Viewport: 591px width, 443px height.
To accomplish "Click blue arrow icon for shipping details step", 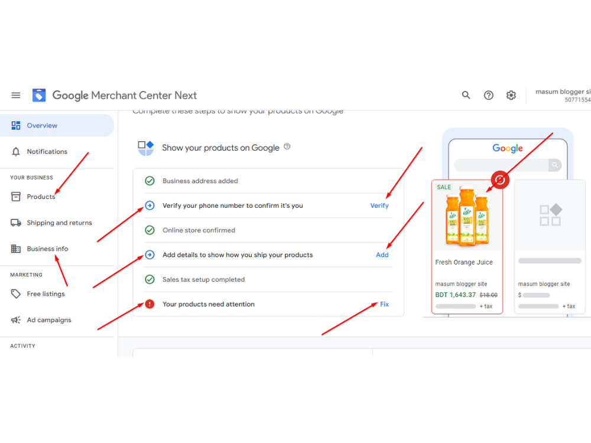I will click(x=150, y=255).
